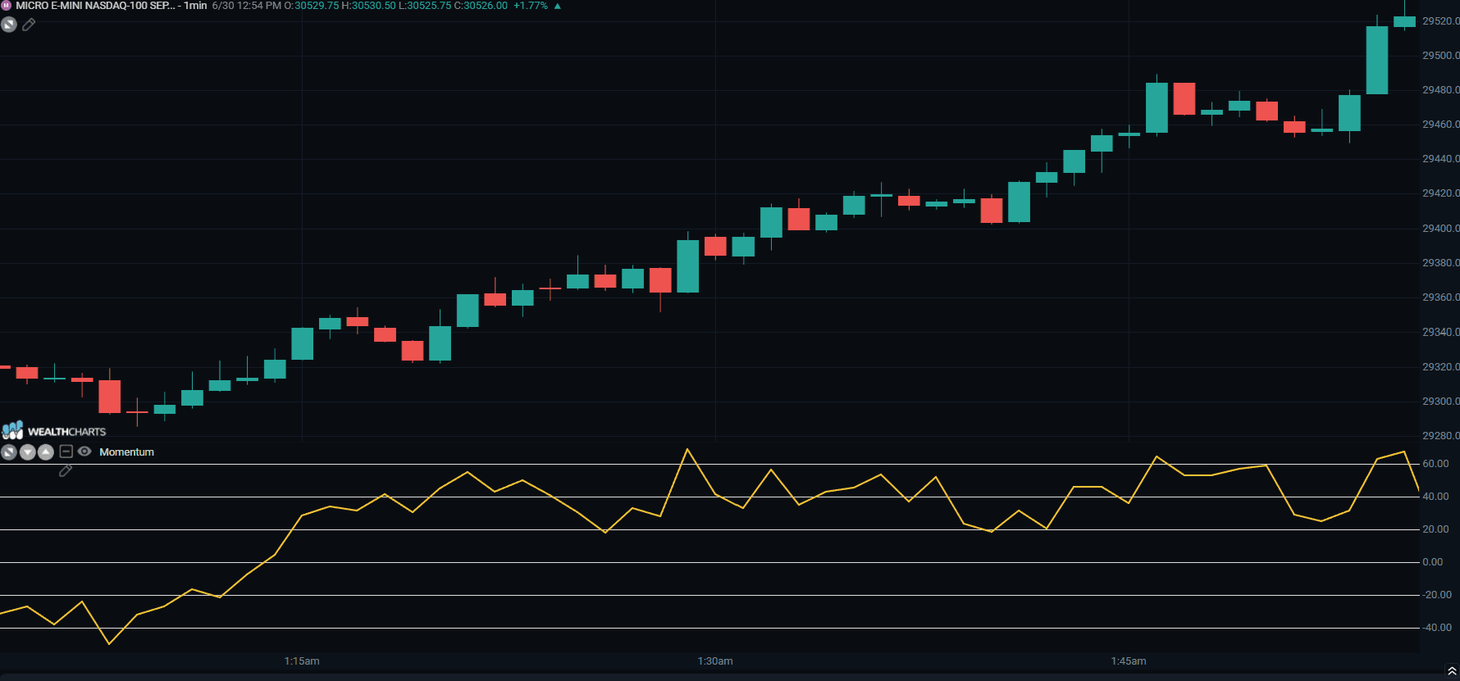Click the open value O:30529.75

point(311,6)
